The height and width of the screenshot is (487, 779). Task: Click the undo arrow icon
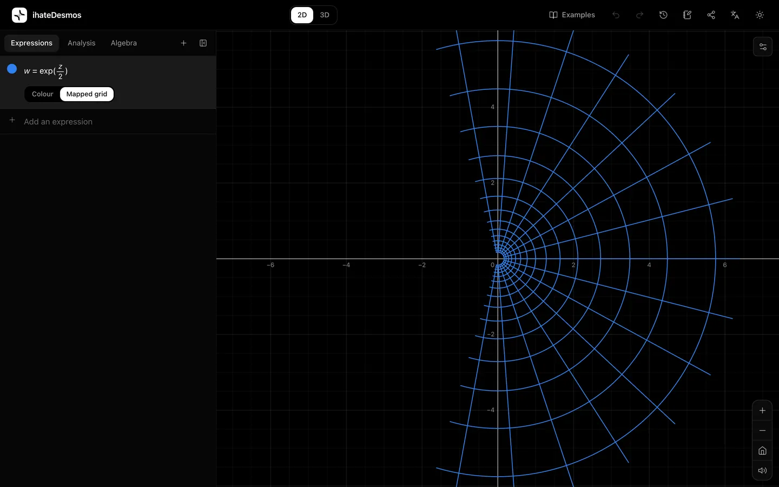coord(616,15)
